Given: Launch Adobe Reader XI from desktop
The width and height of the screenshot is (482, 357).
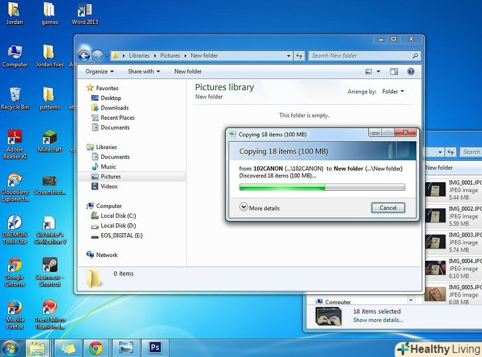Looking at the screenshot, I should (15, 140).
